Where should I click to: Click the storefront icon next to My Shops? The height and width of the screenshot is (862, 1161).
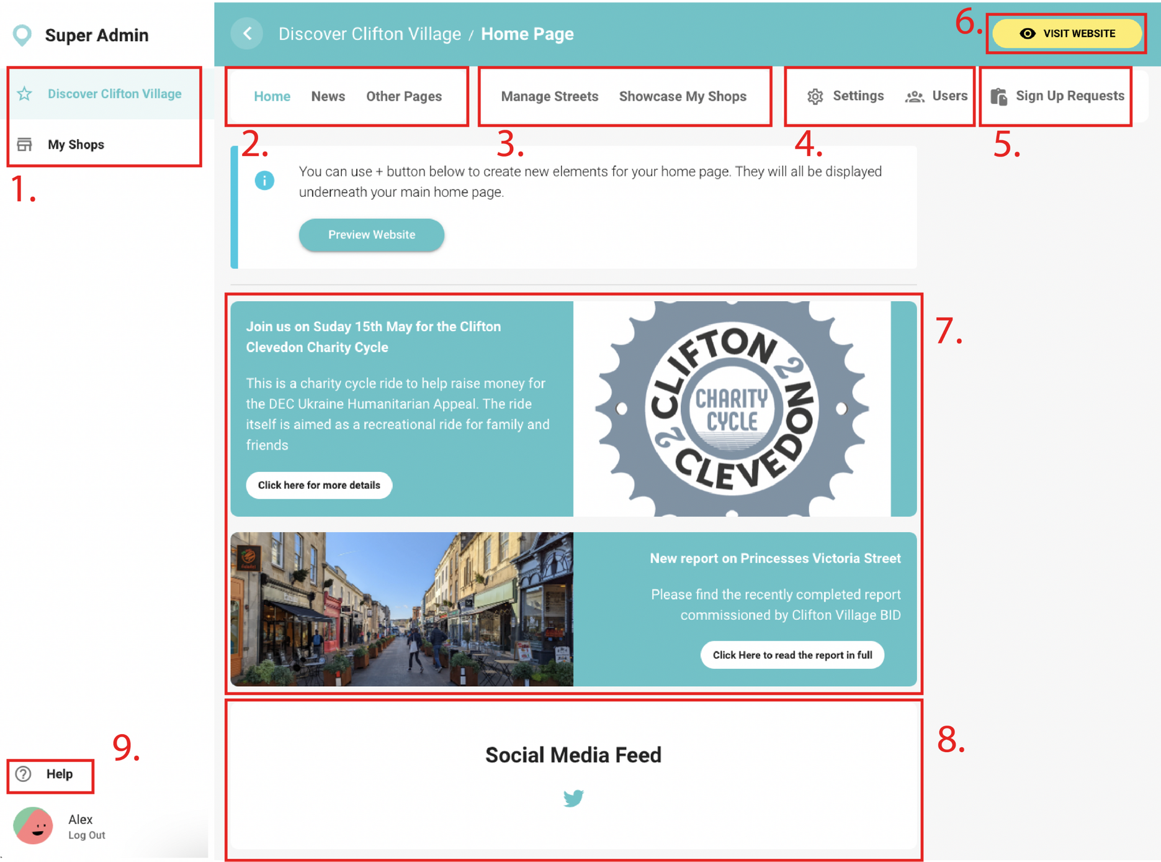[x=25, y=145]
